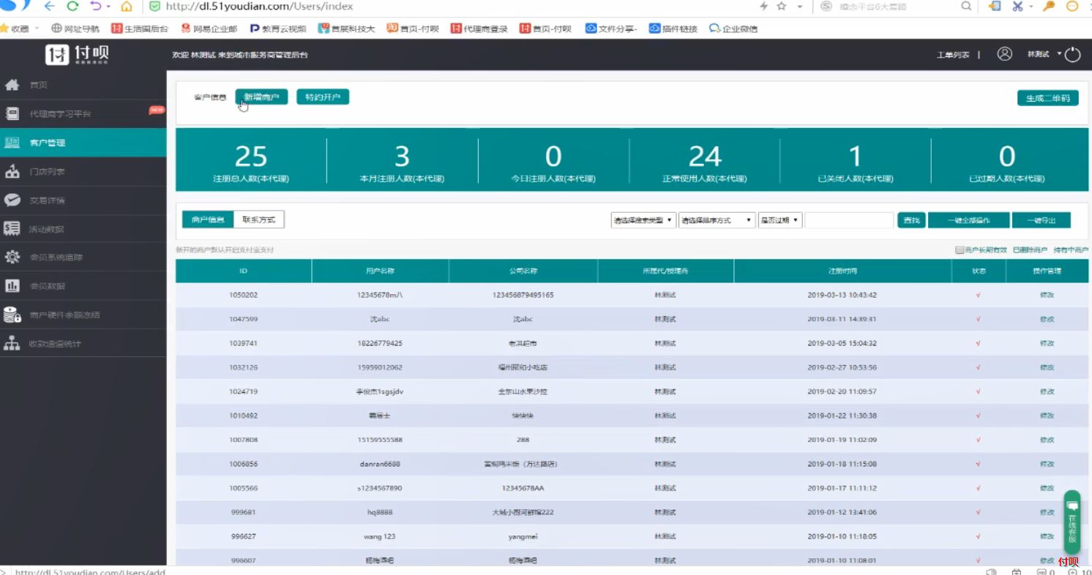Click the 首页 home icon in sidebar
The image size is (1092, 575).
(x=12, y=85)
